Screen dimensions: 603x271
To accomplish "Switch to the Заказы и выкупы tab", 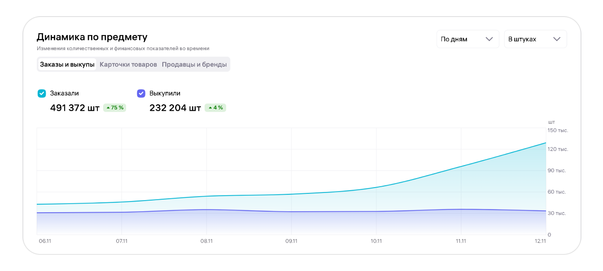I will pyautogui.click(x=67, y=65).
